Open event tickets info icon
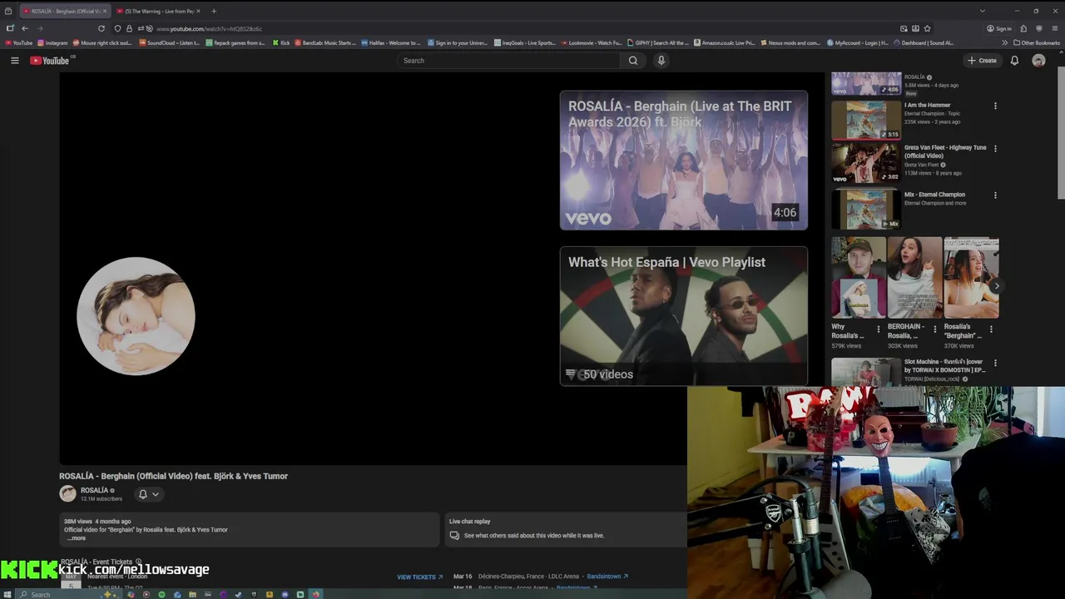 pos(138,562)
